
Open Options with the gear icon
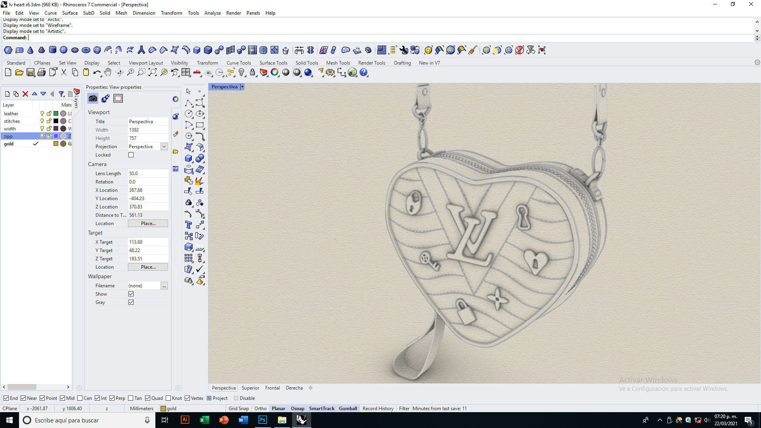(x=330, y=73)
